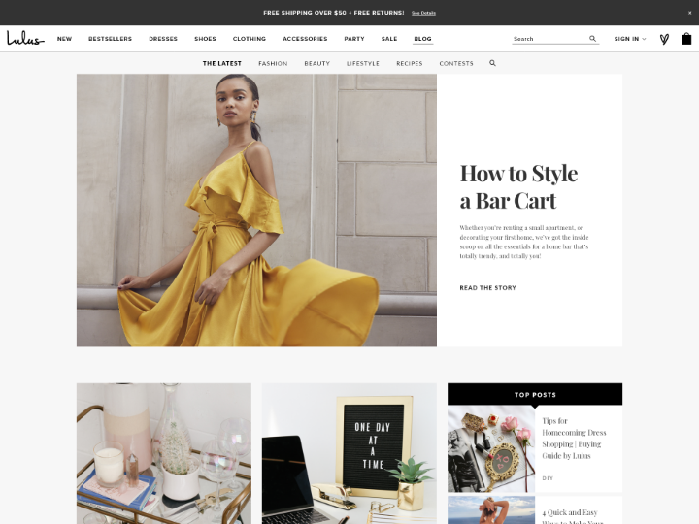The height and width of the screenshot is (524, 699).
Task: Click the search magnifier icon in header
Action: (x=592, y=38)
